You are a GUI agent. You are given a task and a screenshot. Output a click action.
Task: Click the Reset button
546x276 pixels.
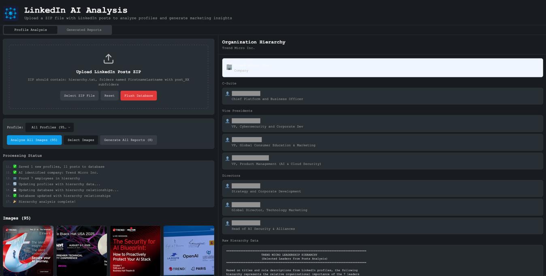[109, 96]
